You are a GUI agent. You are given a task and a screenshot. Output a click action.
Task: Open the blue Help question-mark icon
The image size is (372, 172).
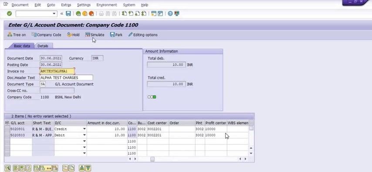coord(170,14)
